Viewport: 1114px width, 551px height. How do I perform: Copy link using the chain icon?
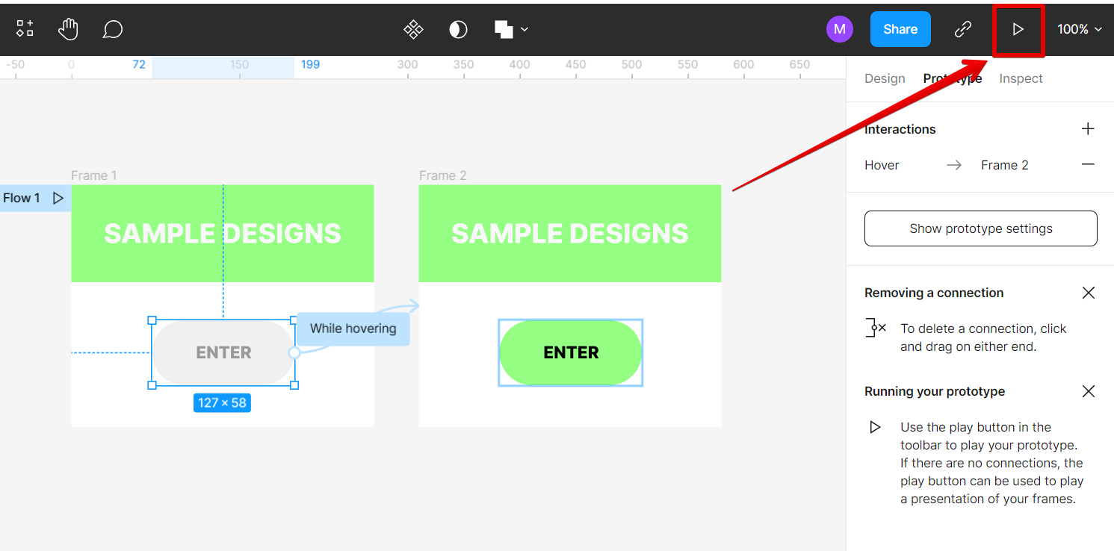[x=963, y=29]
